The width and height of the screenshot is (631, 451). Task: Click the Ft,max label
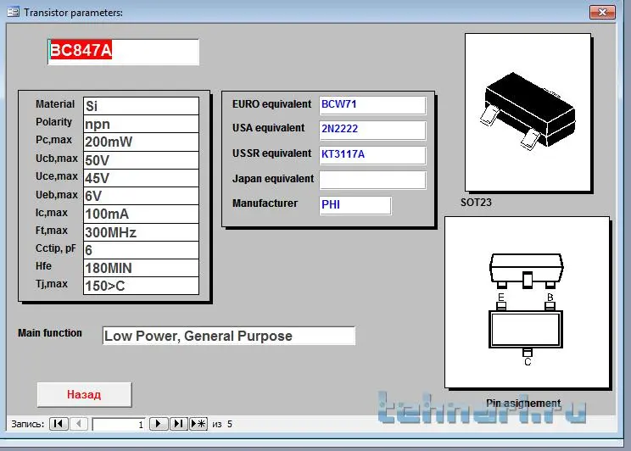click(52, 230)
